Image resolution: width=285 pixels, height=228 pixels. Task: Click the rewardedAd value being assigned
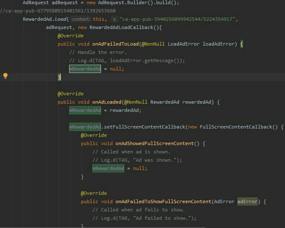click(124, 110)
